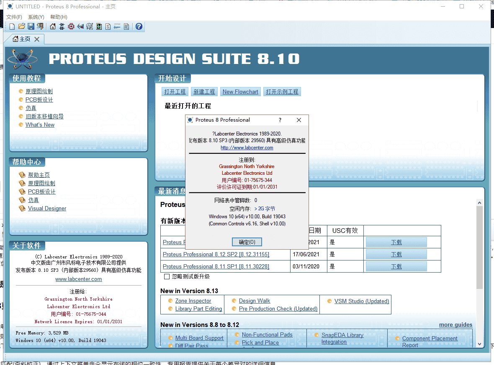This screenshot has height=365, width=494.
Task: Save the project using the floppy disk icon
Action: pos(31,27)
